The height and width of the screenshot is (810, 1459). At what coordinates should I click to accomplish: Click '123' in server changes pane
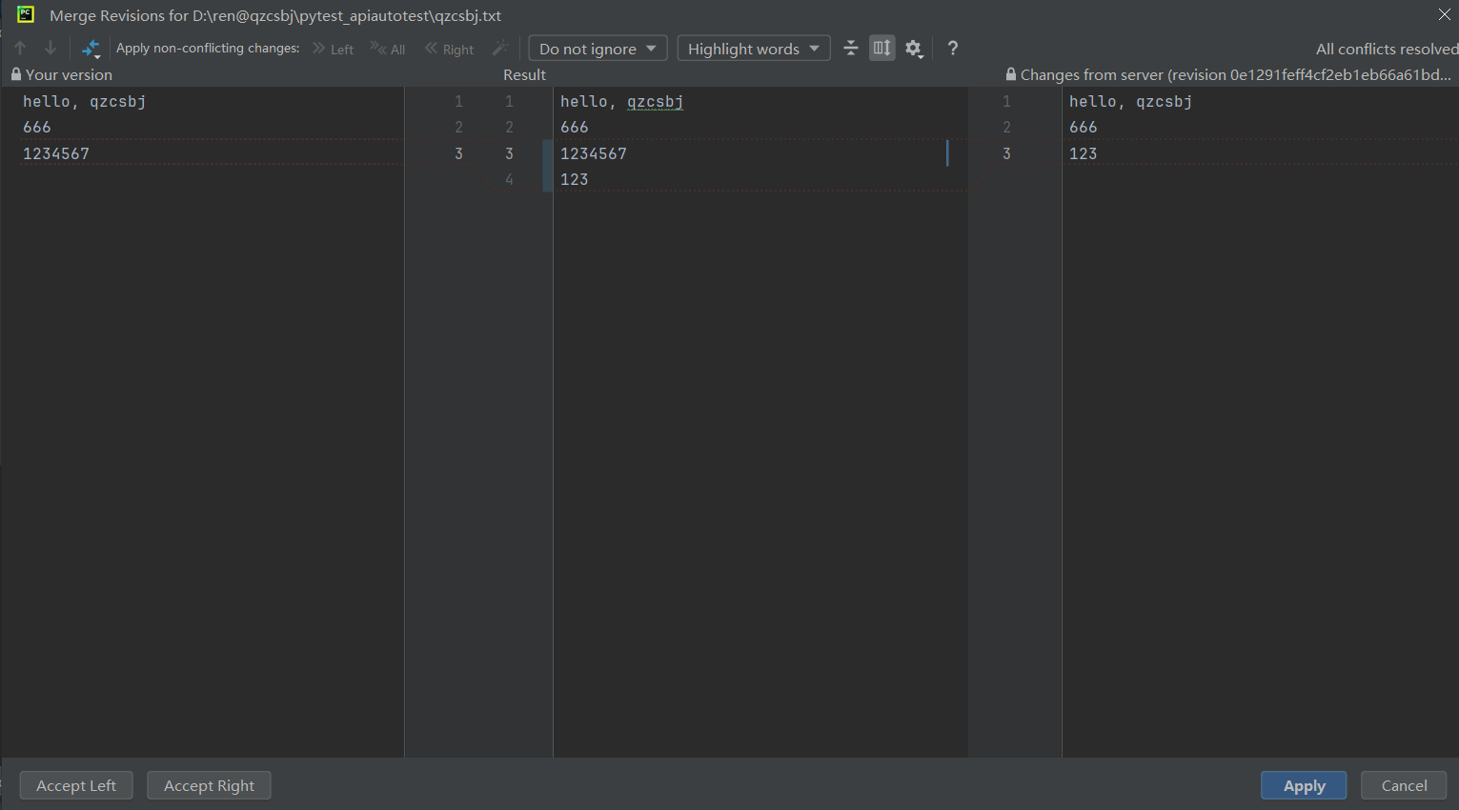(x=1084, y=153)
